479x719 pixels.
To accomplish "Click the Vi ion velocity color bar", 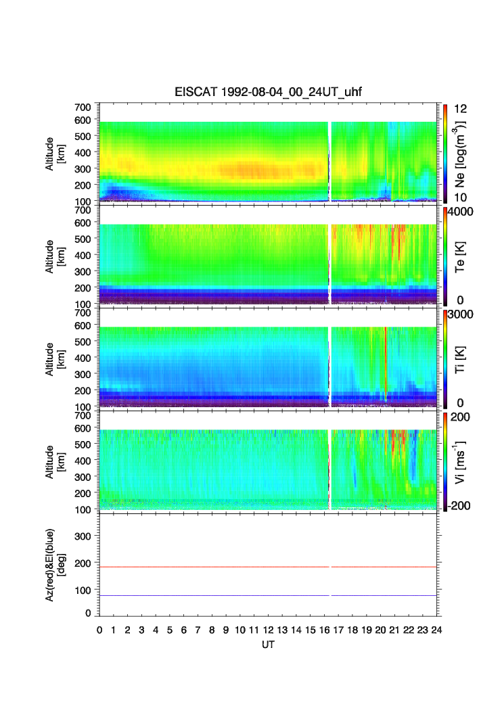I will [445, 462].
